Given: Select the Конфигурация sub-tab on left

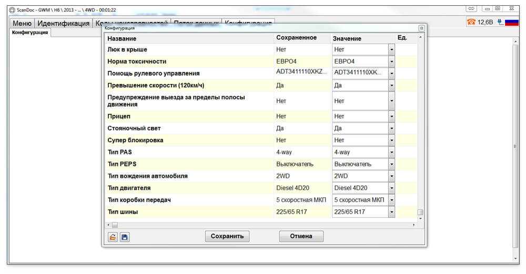Looking at the screenshot, I should click(30, 33).
